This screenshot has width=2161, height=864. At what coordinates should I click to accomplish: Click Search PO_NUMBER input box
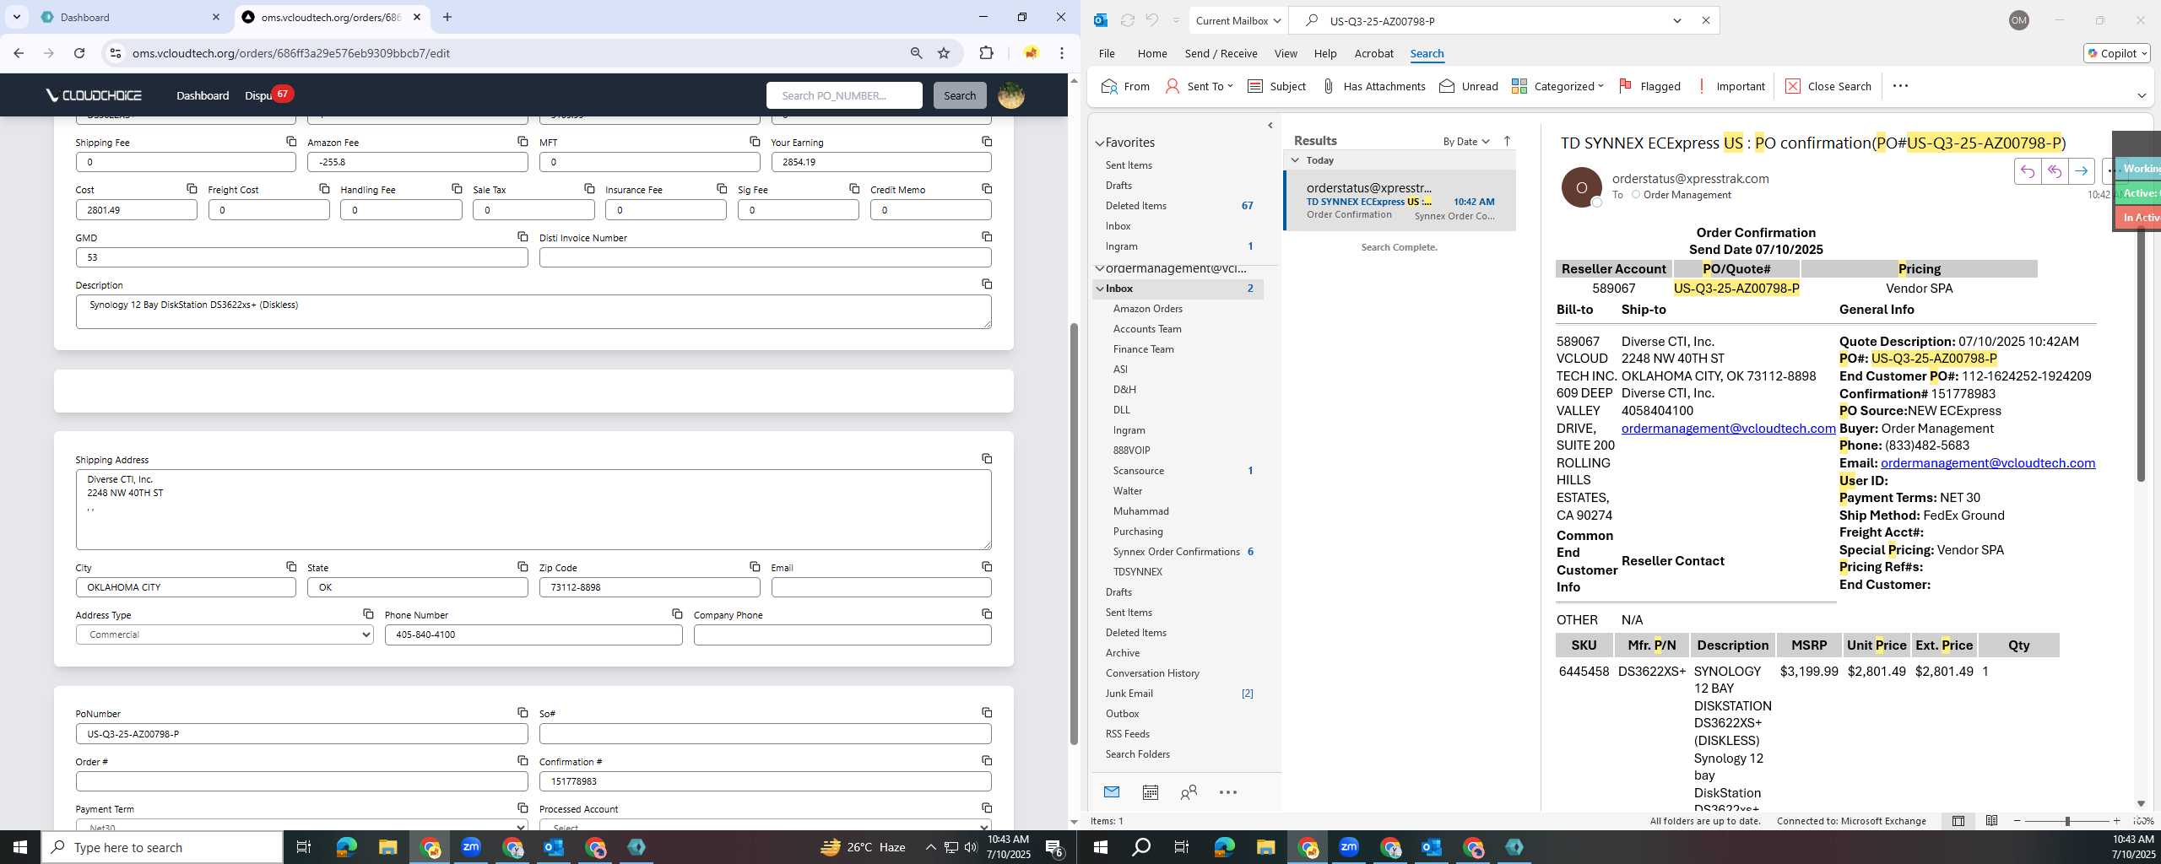click(844, 95)
